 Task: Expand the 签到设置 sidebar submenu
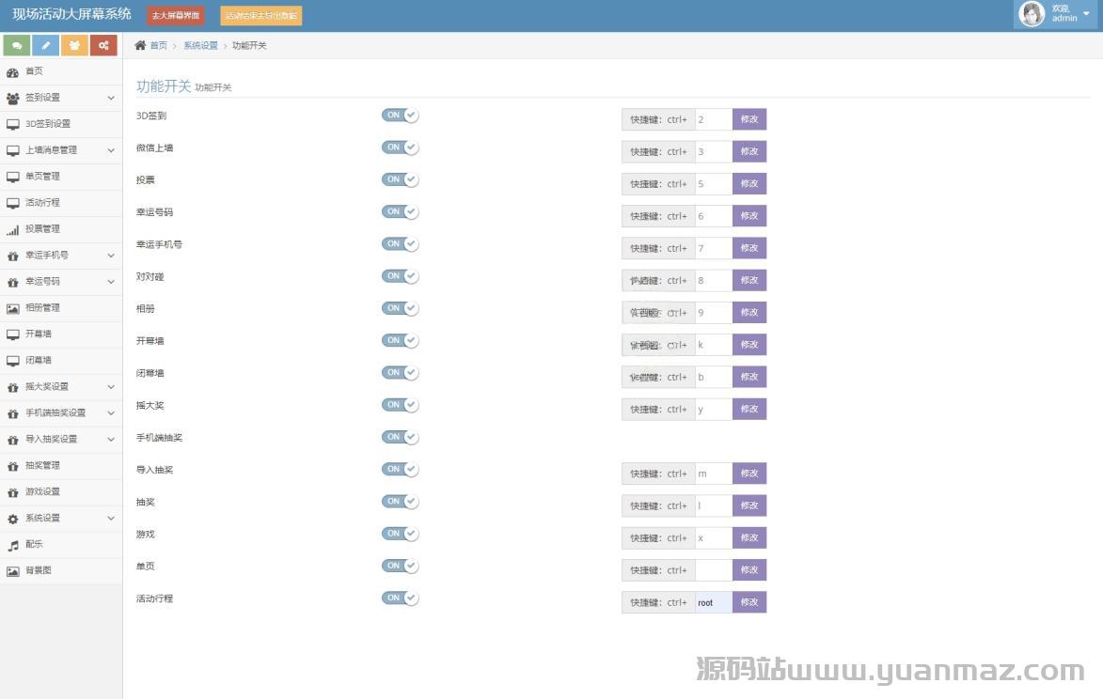tap(110, 98)
